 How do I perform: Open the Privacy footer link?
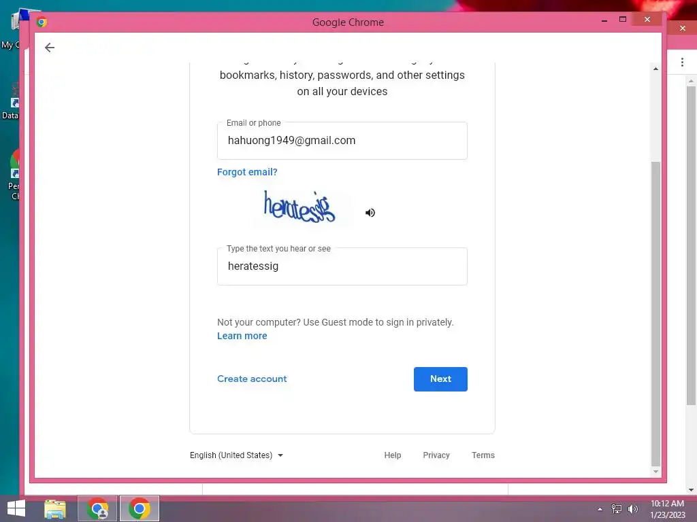(436, 455)
